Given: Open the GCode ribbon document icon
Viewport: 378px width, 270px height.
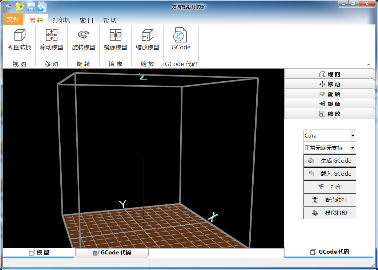Looking at the screenshot, I should [x=180, y=35].
